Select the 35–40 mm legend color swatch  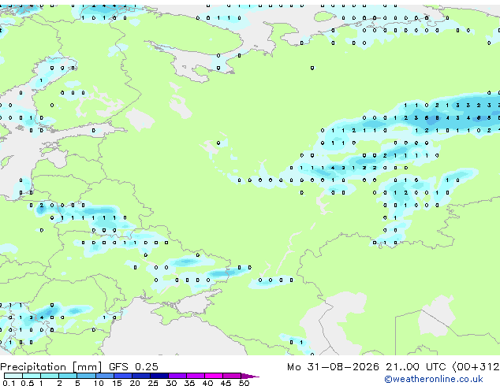coord(195,376)
